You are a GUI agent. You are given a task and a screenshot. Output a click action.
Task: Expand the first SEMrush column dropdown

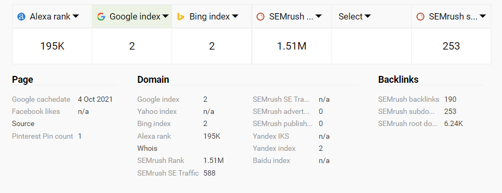318,16
